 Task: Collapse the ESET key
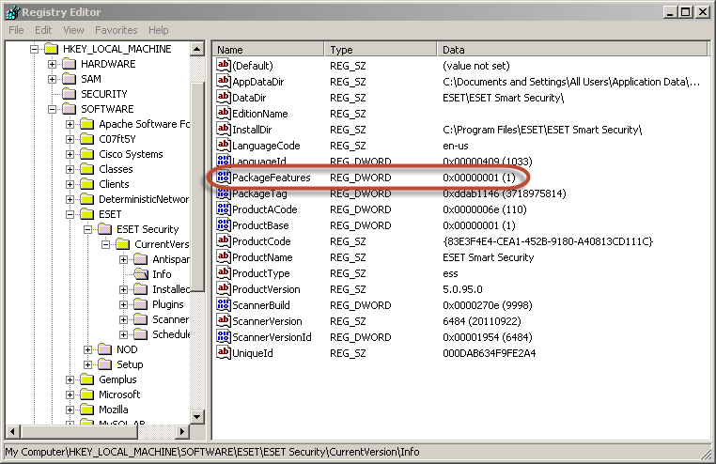click(x=70, y=214)
